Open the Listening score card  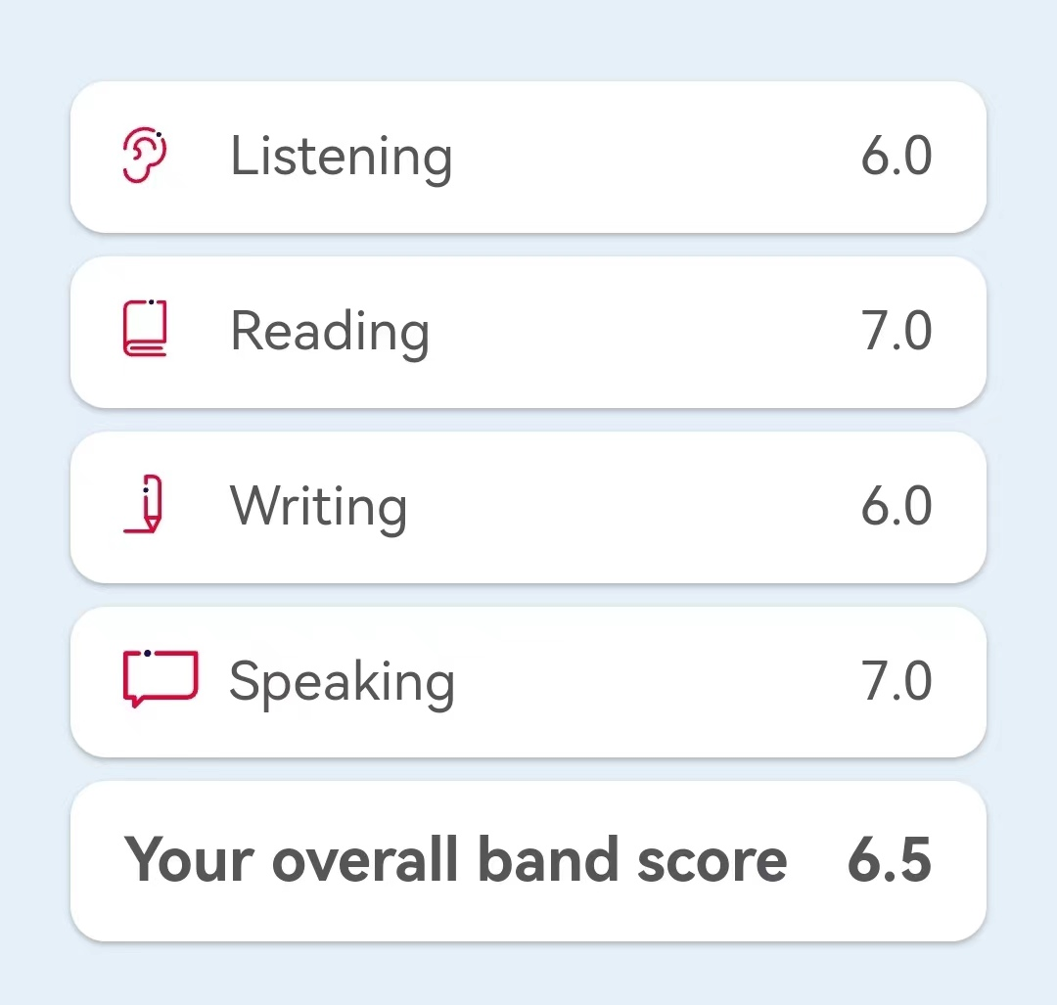(528, 157)
